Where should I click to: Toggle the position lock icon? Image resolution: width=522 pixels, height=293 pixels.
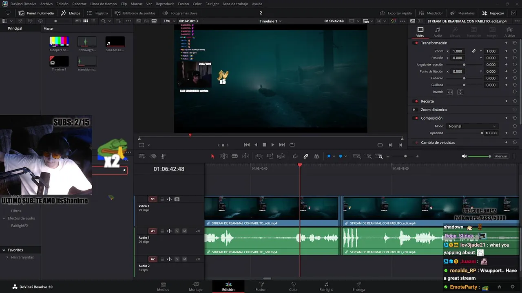tap(316, 156)
